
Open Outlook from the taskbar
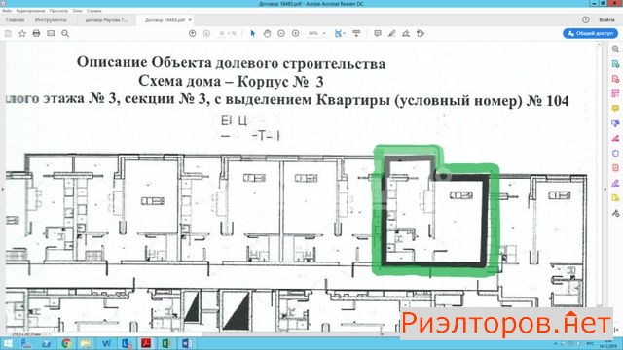[x=127, y=343]
